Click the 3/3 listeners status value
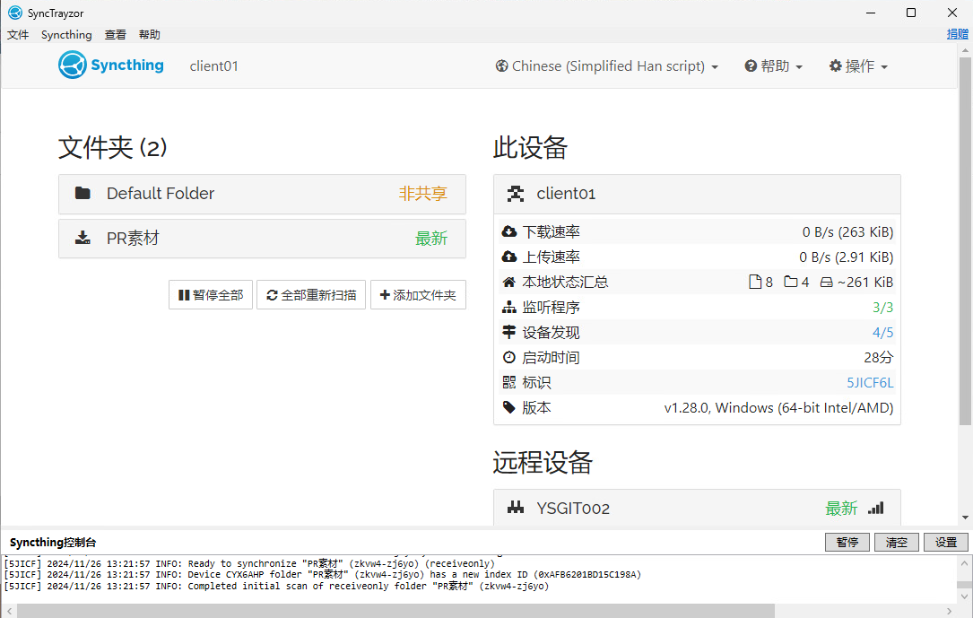The image size is (973, 618). point(882,307)
